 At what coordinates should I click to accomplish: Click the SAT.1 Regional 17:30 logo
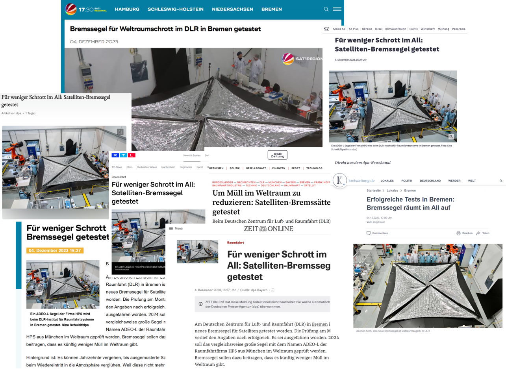pyautogui.click(x=85, y=9)
